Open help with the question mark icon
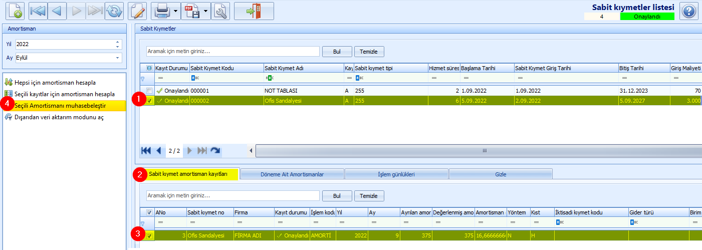This screenshot has width=702, height=250. point(690,11)
